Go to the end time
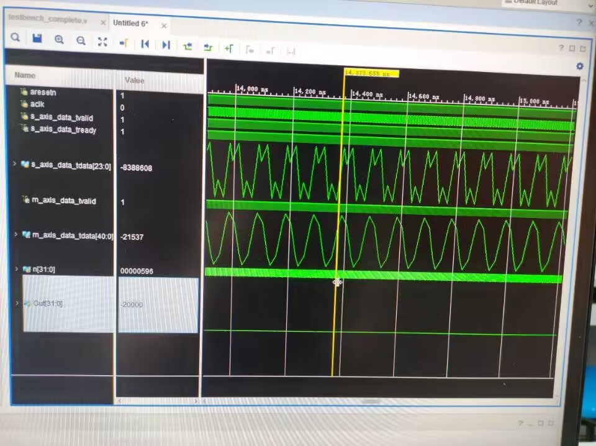The height and width of the screenshot is (446, 596). click(x=166, y=45)
